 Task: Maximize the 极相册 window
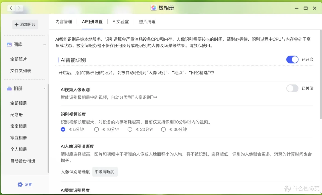click(306, 8)
